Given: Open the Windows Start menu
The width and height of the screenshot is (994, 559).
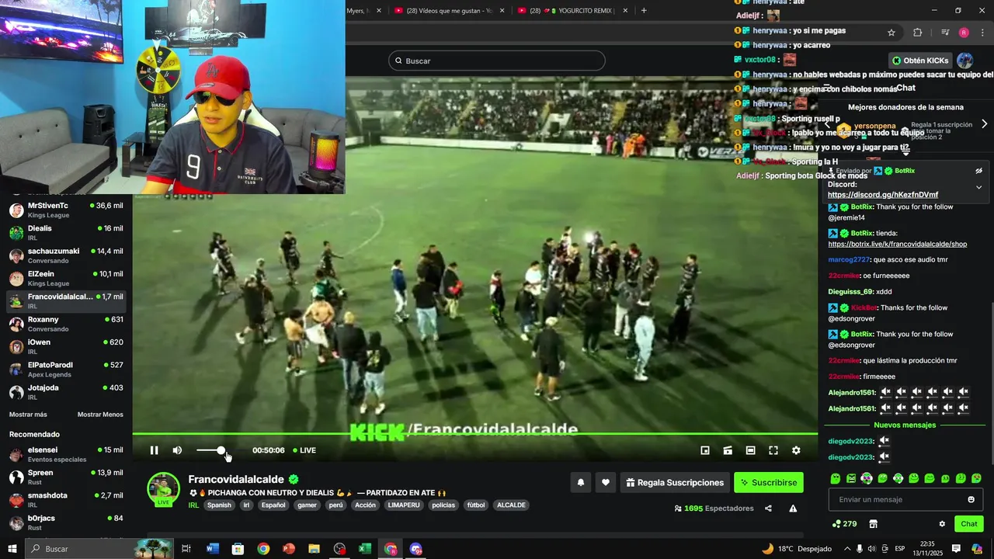Looking at the screenshot, I should 12,549.
